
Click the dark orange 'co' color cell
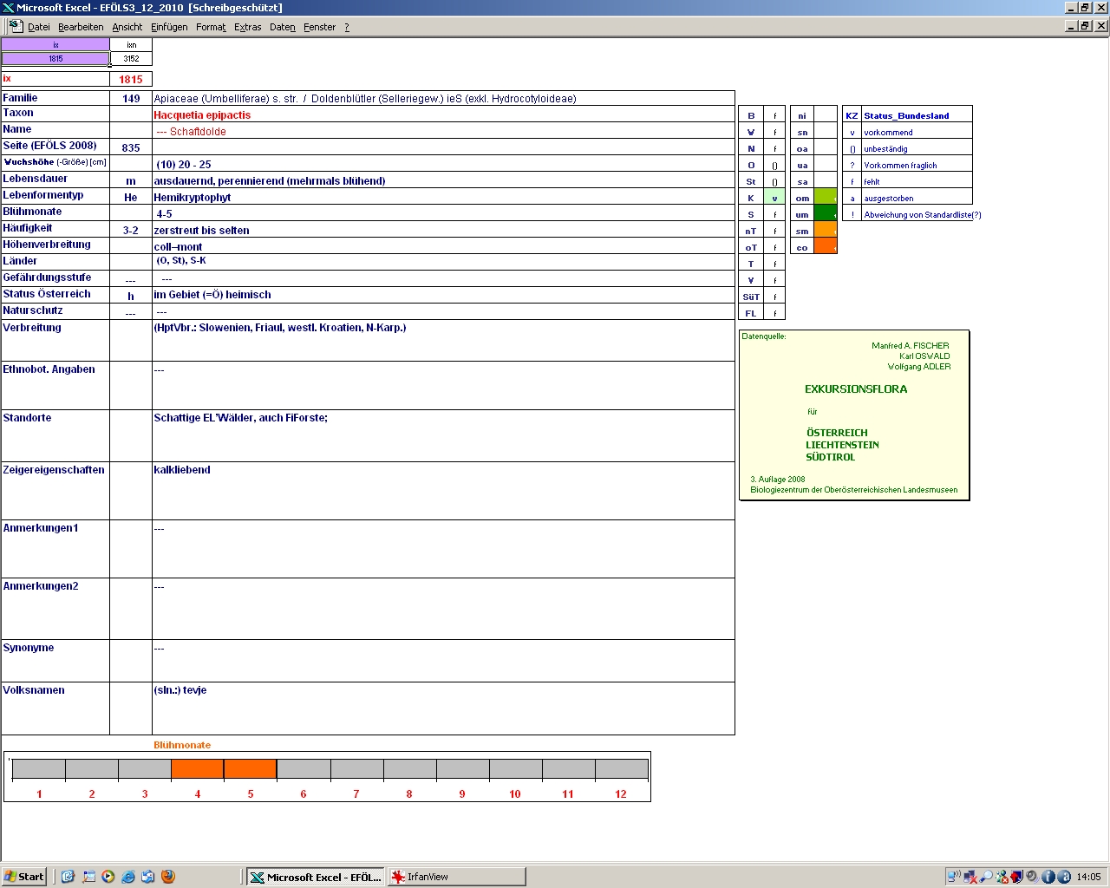(x=826, y=247)
